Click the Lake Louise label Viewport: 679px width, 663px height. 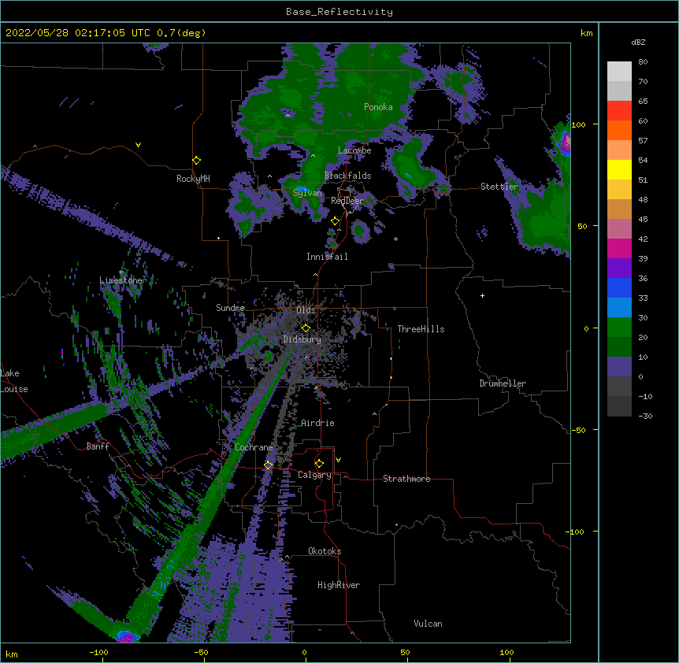click(x=13, y=381)
